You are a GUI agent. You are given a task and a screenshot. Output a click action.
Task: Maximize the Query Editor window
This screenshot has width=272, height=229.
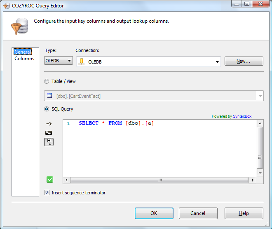[x=247, y=4]
